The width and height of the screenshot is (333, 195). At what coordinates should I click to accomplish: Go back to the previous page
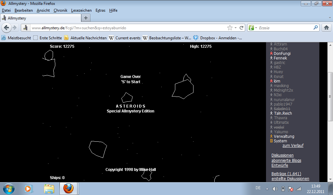pyautogui.click(x=7, y=28)
